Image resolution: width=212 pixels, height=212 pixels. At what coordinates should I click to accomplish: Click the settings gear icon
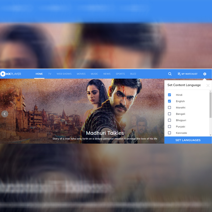tap(204, 74)
